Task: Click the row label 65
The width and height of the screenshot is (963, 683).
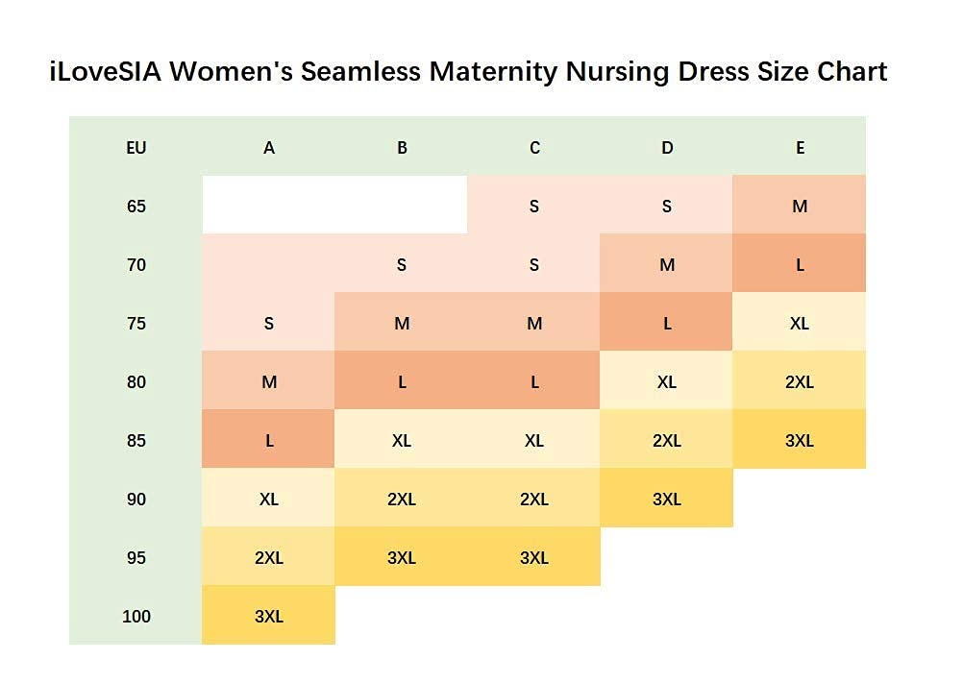Action: point(136,207)
